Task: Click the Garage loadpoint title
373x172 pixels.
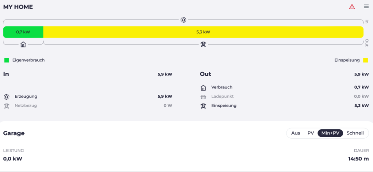Action: [14, 133]
